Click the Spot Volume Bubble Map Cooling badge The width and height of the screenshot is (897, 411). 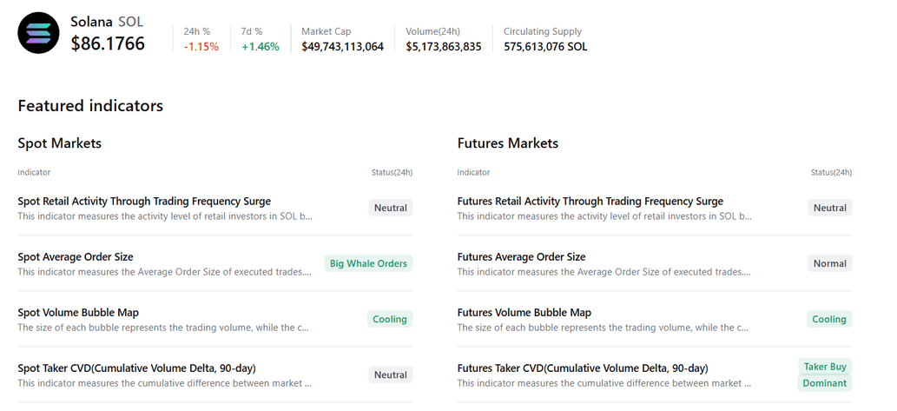390,319
